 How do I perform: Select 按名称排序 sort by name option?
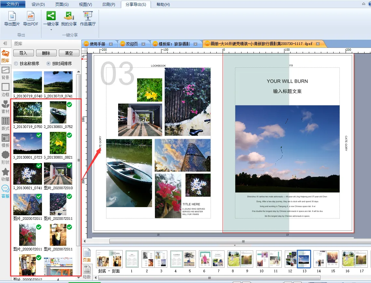(16, 64)
